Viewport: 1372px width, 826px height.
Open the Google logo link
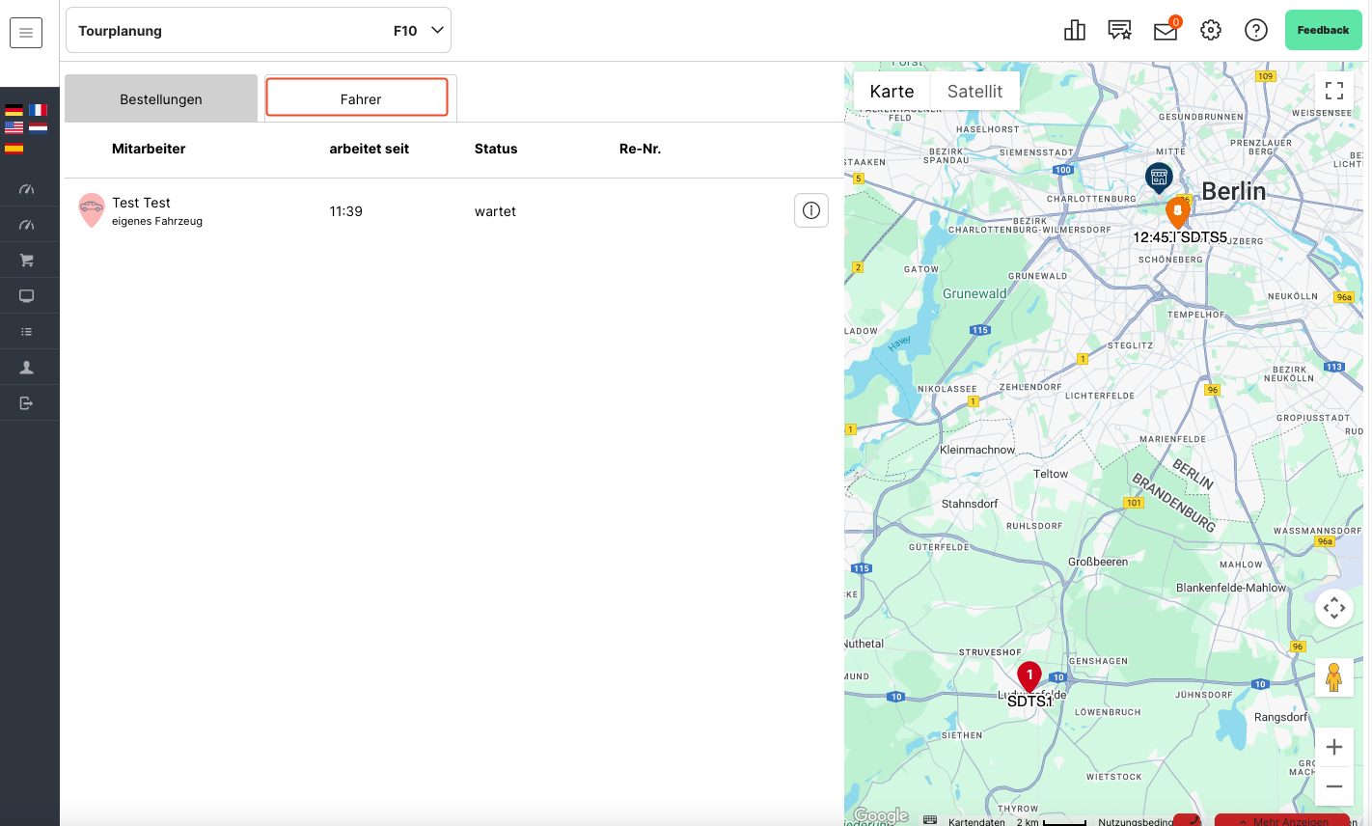click(x=881, y=816)
